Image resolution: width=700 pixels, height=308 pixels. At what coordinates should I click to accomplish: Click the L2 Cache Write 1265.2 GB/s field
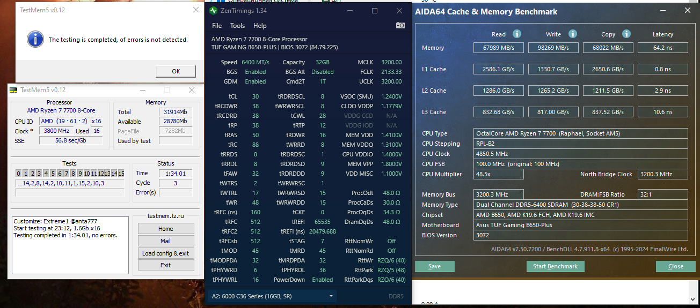(553, 91)
